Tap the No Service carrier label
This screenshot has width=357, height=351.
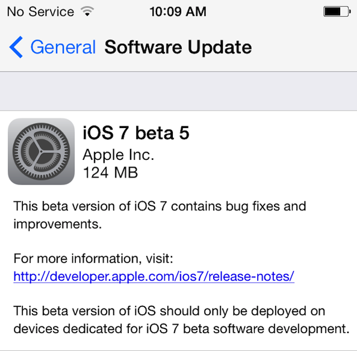40,11
